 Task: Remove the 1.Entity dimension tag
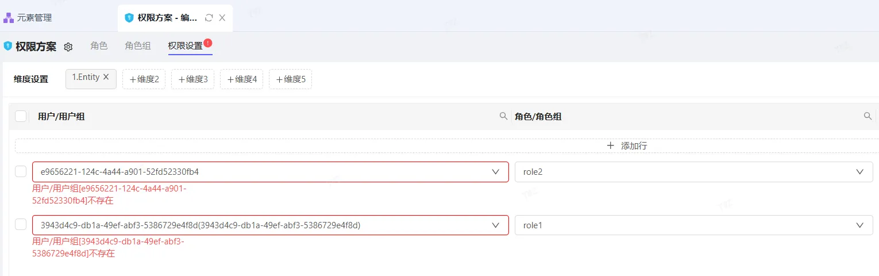pyautogui.click(x=106, y=77)
